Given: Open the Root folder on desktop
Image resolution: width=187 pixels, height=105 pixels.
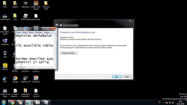Looking at the screenshot, I should (x=5, y=4).
